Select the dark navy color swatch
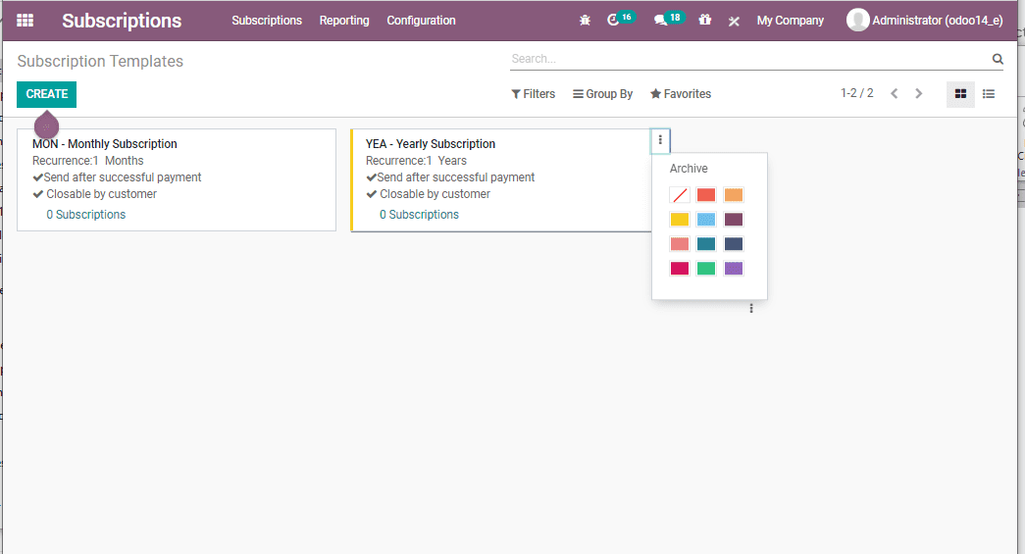The height and width of the screenshot is (554, 1025). pos(734,244)
